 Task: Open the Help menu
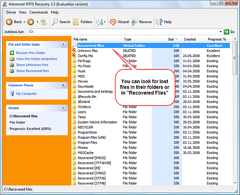55,12
